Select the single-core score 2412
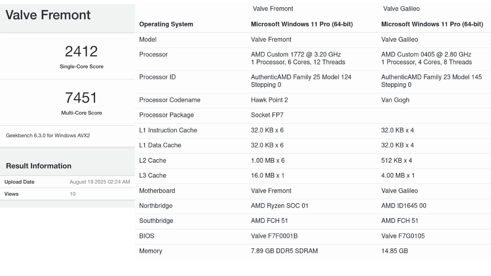Image resolution: width=491 pixels, height=276 pixels. [x=81, y=51]
